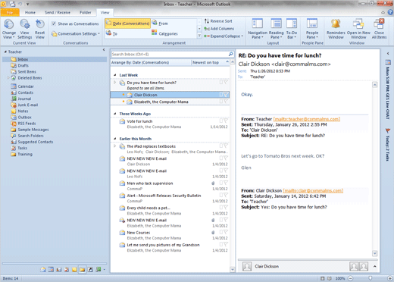The image size is (394, 282).
Task: Arrange messages by Categories
Action: pyautogui.click(x=164, y=33)
